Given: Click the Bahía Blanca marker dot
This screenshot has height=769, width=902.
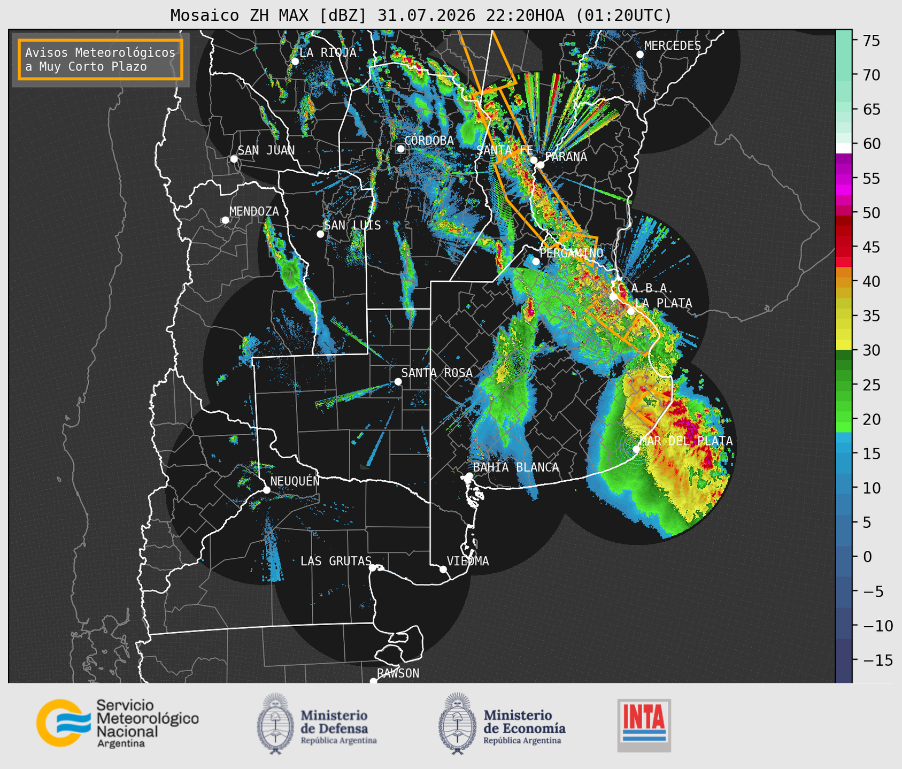Looking at the screenshot, I should click(469, 476).
